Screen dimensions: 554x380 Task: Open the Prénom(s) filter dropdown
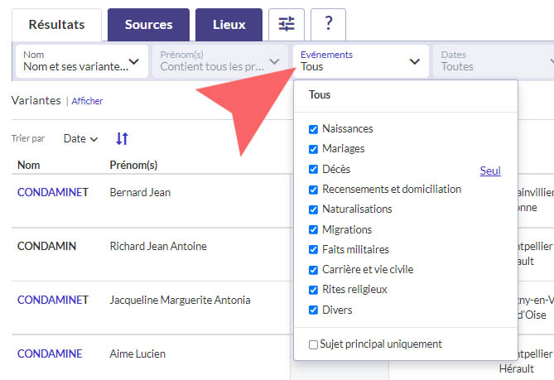pyautogui.click(x=220, y=61)
